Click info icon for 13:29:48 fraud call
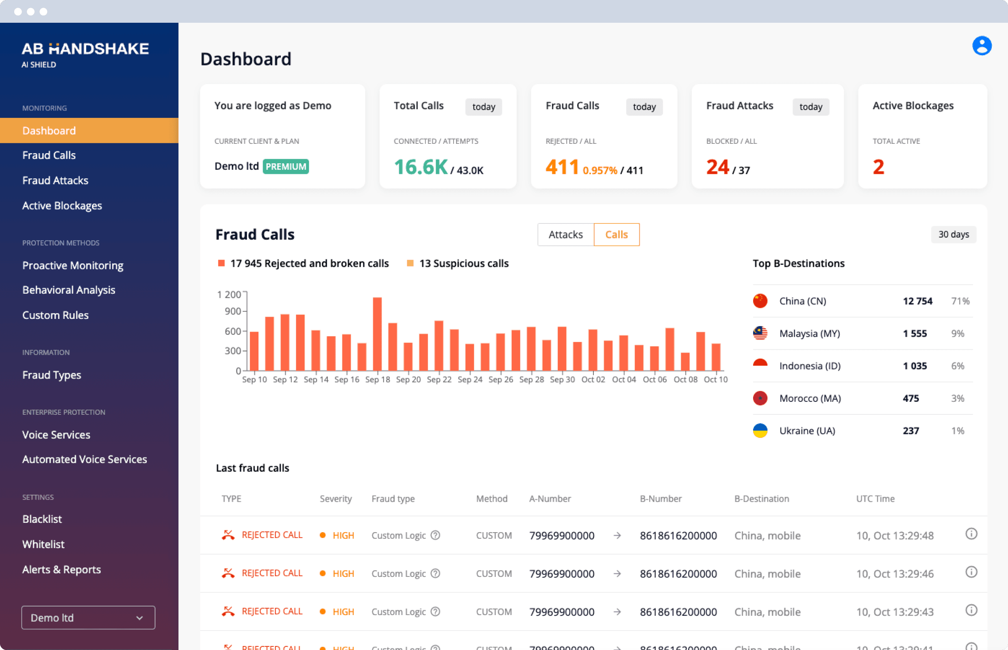Viewport: 1008px width, 650px height. [971, 534]
